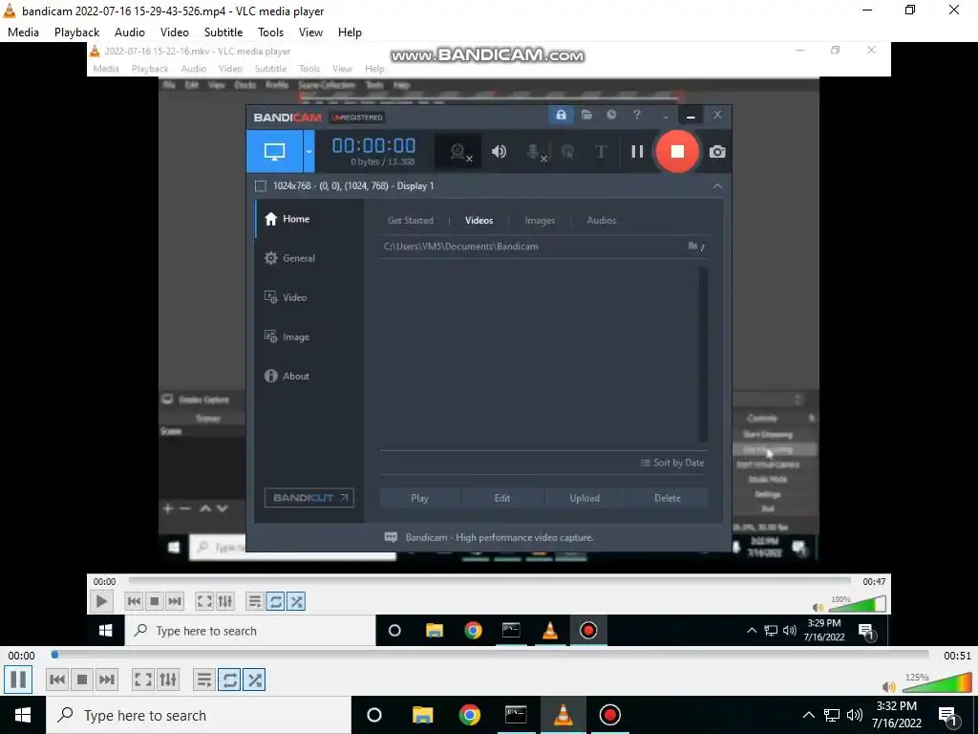Open the View menu in main VLC window
978x734 pixels.
click(x=310, y=32)
